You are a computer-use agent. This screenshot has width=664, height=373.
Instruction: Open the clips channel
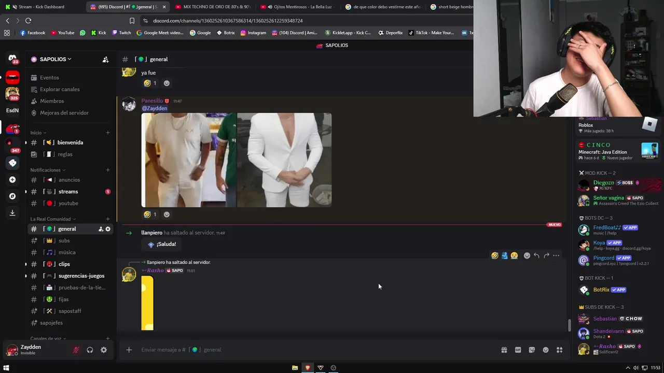click(72, 264)
